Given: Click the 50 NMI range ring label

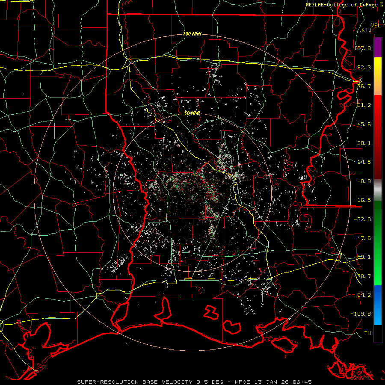Looking at the screenshot, I should pos(192,113).
